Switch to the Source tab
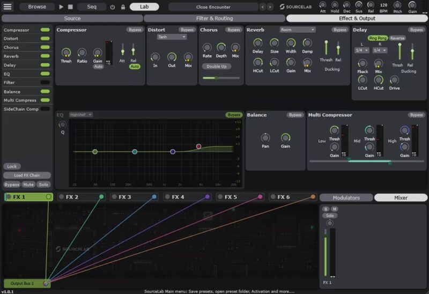The width and height of the screenshot is (429, 294). (x=72, y=18)
